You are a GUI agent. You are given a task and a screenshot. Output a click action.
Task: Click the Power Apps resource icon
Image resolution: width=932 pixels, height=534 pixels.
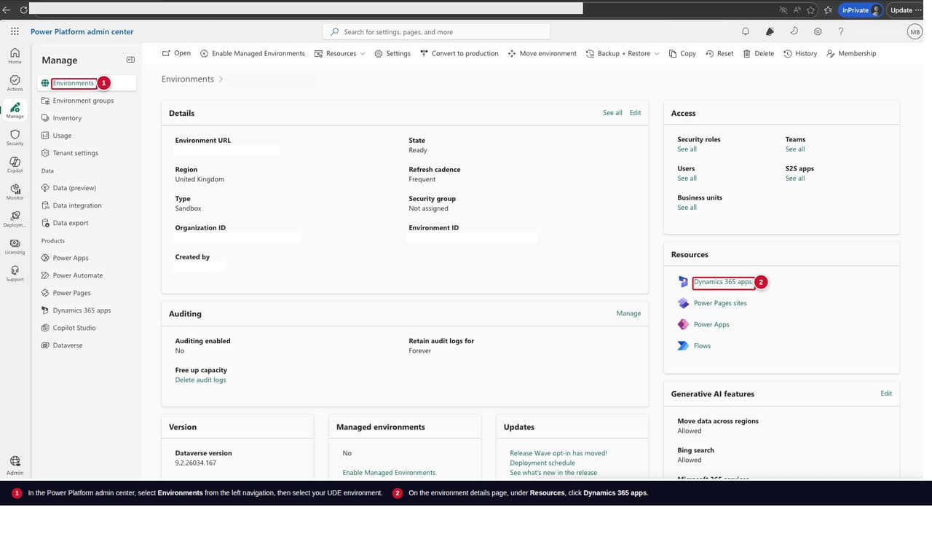click(x=683, y=324)
